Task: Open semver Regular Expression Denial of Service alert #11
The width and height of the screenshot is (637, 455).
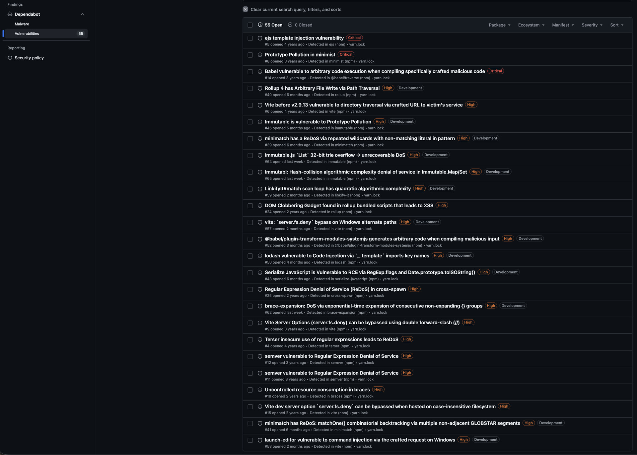Action: point(331,373)
